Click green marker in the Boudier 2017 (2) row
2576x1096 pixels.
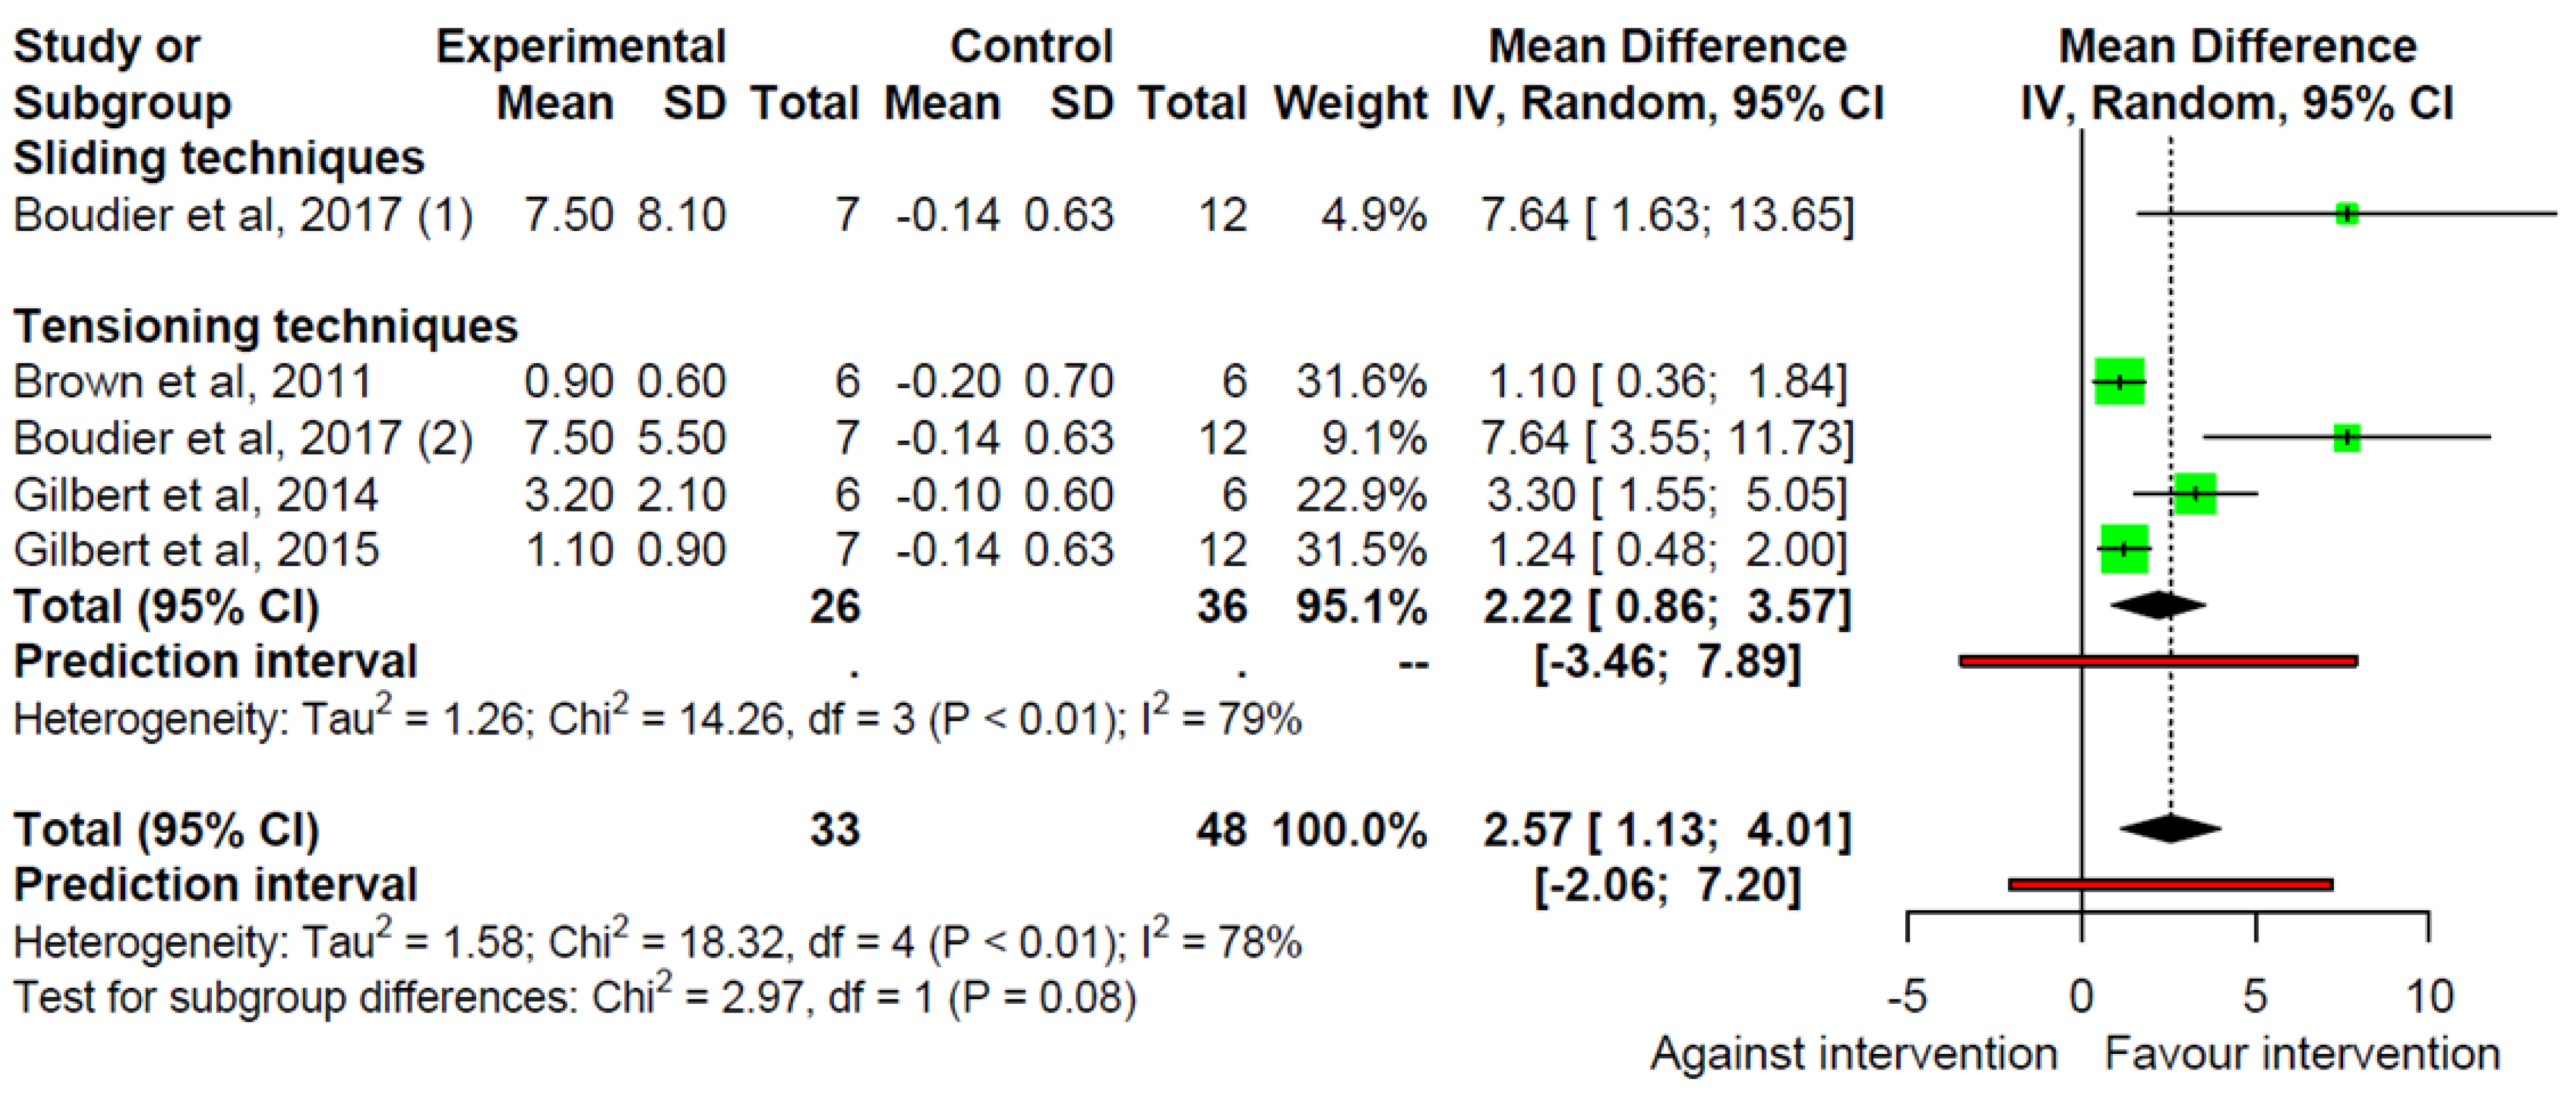2347,438
